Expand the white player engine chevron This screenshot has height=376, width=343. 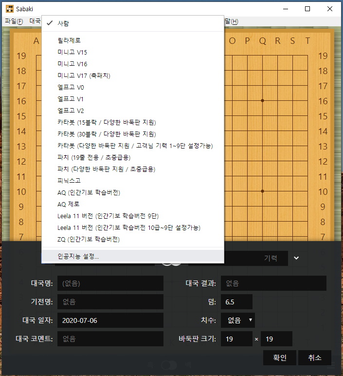click(x=296, y=258)
